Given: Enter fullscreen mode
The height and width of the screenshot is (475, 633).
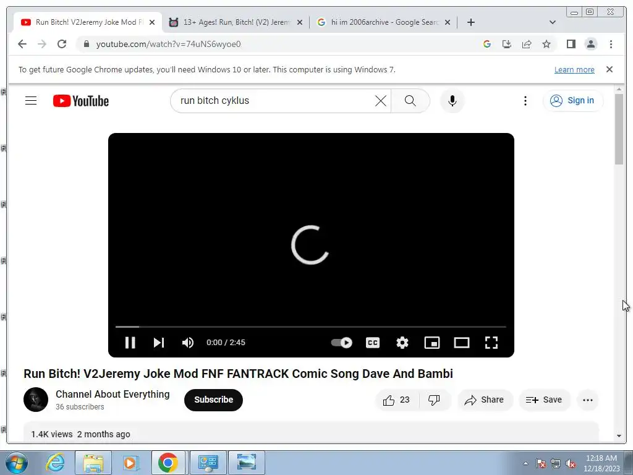Looking at the screenshot, I should 491,343.
